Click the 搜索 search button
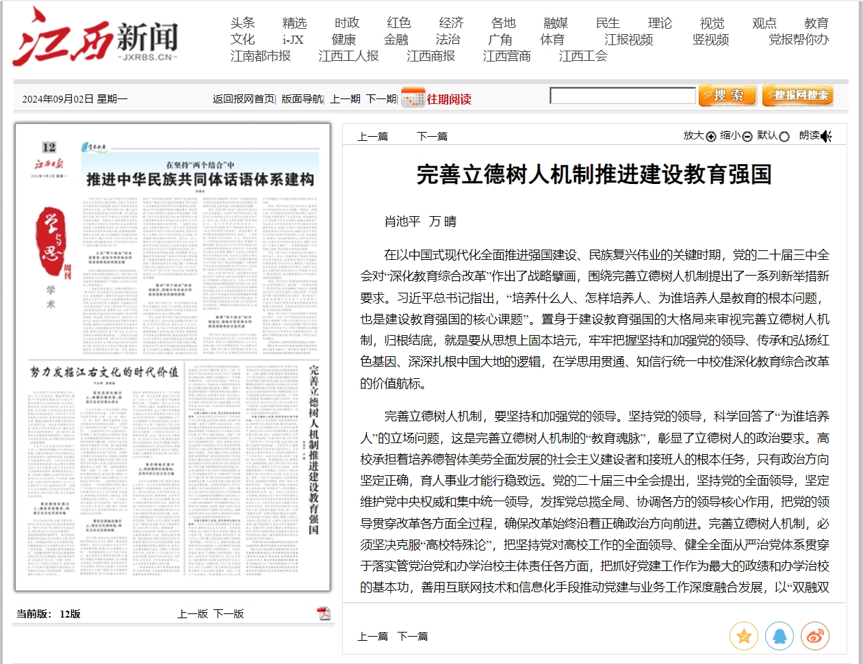 (727, 96)
